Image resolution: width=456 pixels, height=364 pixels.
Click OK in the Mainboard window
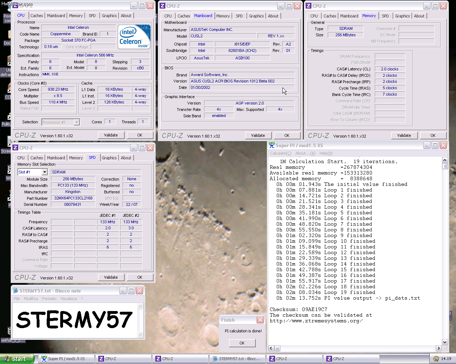[x=287, y=135]
